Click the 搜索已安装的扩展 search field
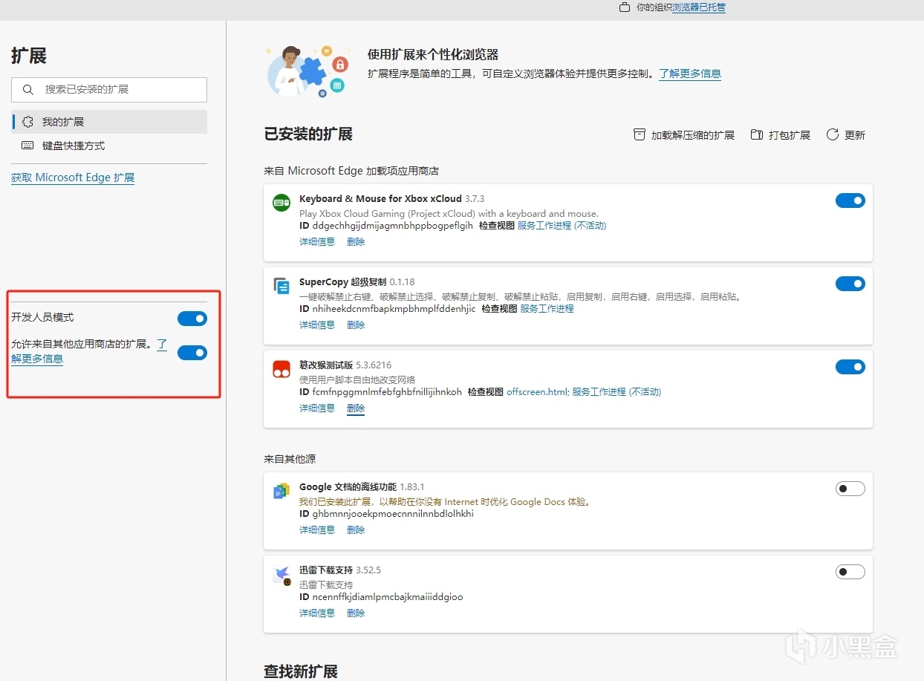The width and height of the screenshot is (924, 681). [x=109, y=90]
